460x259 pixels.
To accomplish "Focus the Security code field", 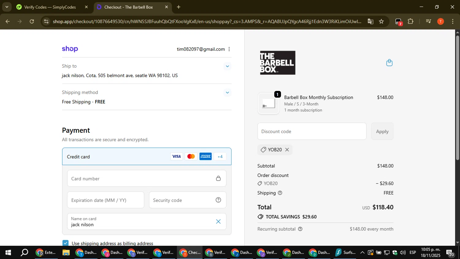I will click(x=188, y=200).
